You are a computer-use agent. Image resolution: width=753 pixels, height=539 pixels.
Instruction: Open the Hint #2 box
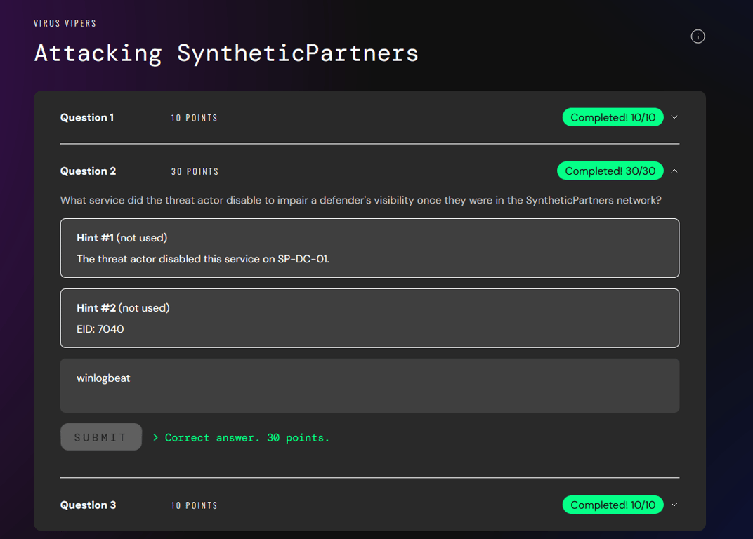(369, 318)
